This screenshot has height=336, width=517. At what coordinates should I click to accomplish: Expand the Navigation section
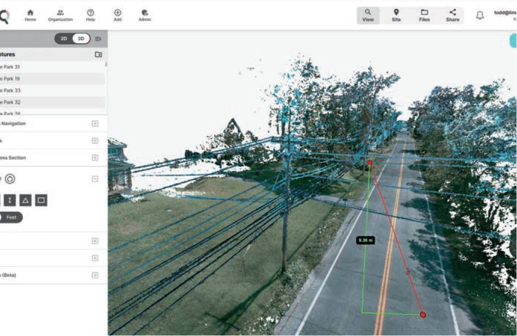pos(94,123)
